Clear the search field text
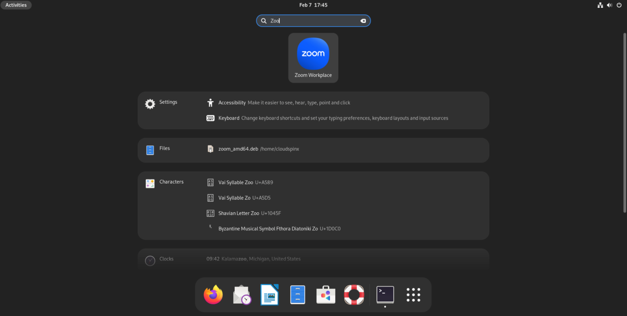 click(363, 20)
